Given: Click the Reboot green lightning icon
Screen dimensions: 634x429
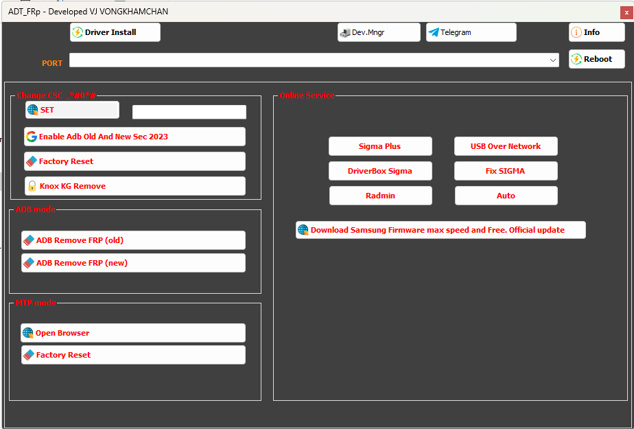Looking at the screenshot, I should 576,59.
